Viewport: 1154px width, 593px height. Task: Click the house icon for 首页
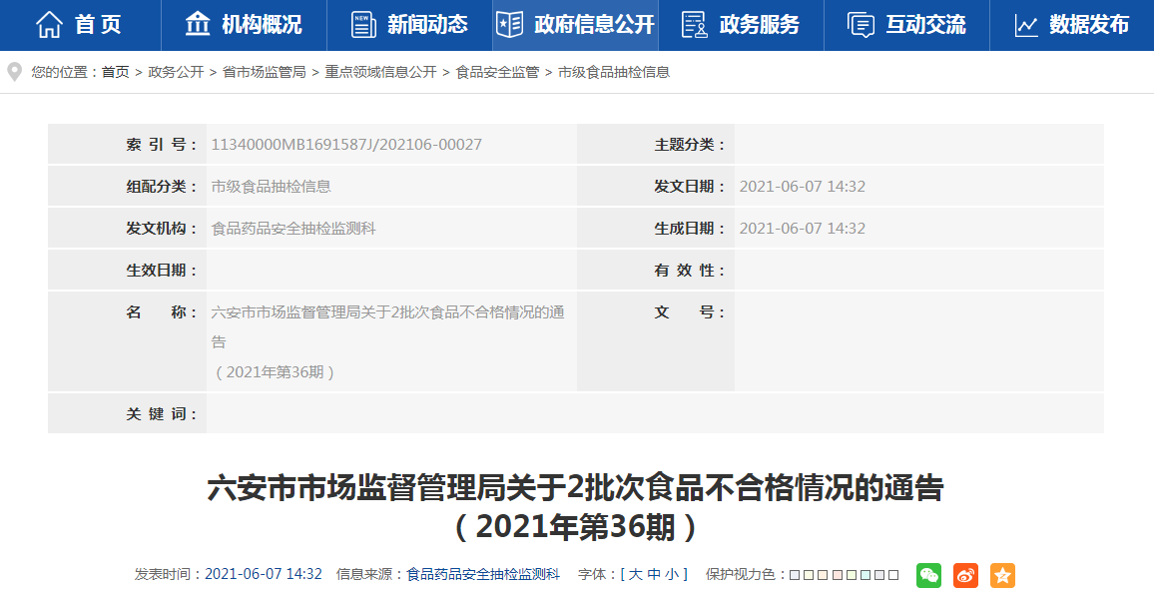click(49, 24)
